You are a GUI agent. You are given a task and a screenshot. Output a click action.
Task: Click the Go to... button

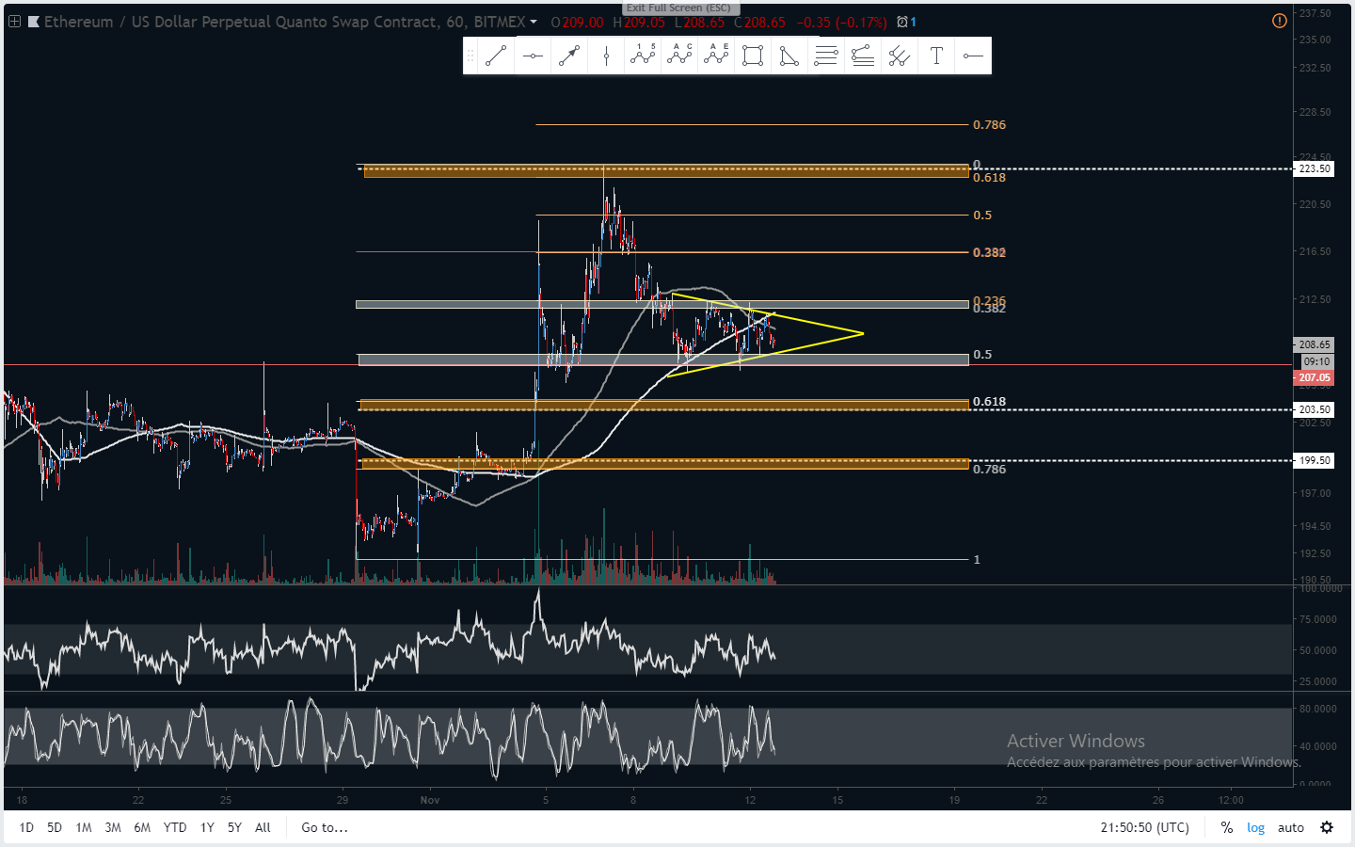[x=324, y=827]
